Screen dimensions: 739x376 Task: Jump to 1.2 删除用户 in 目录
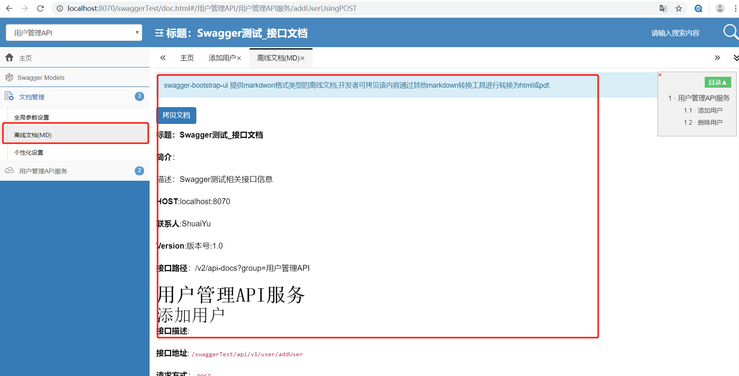point(703,122)
